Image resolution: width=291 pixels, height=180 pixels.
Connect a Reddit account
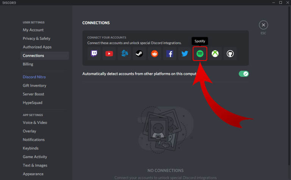pyautogui.click(x=155, y=54)
